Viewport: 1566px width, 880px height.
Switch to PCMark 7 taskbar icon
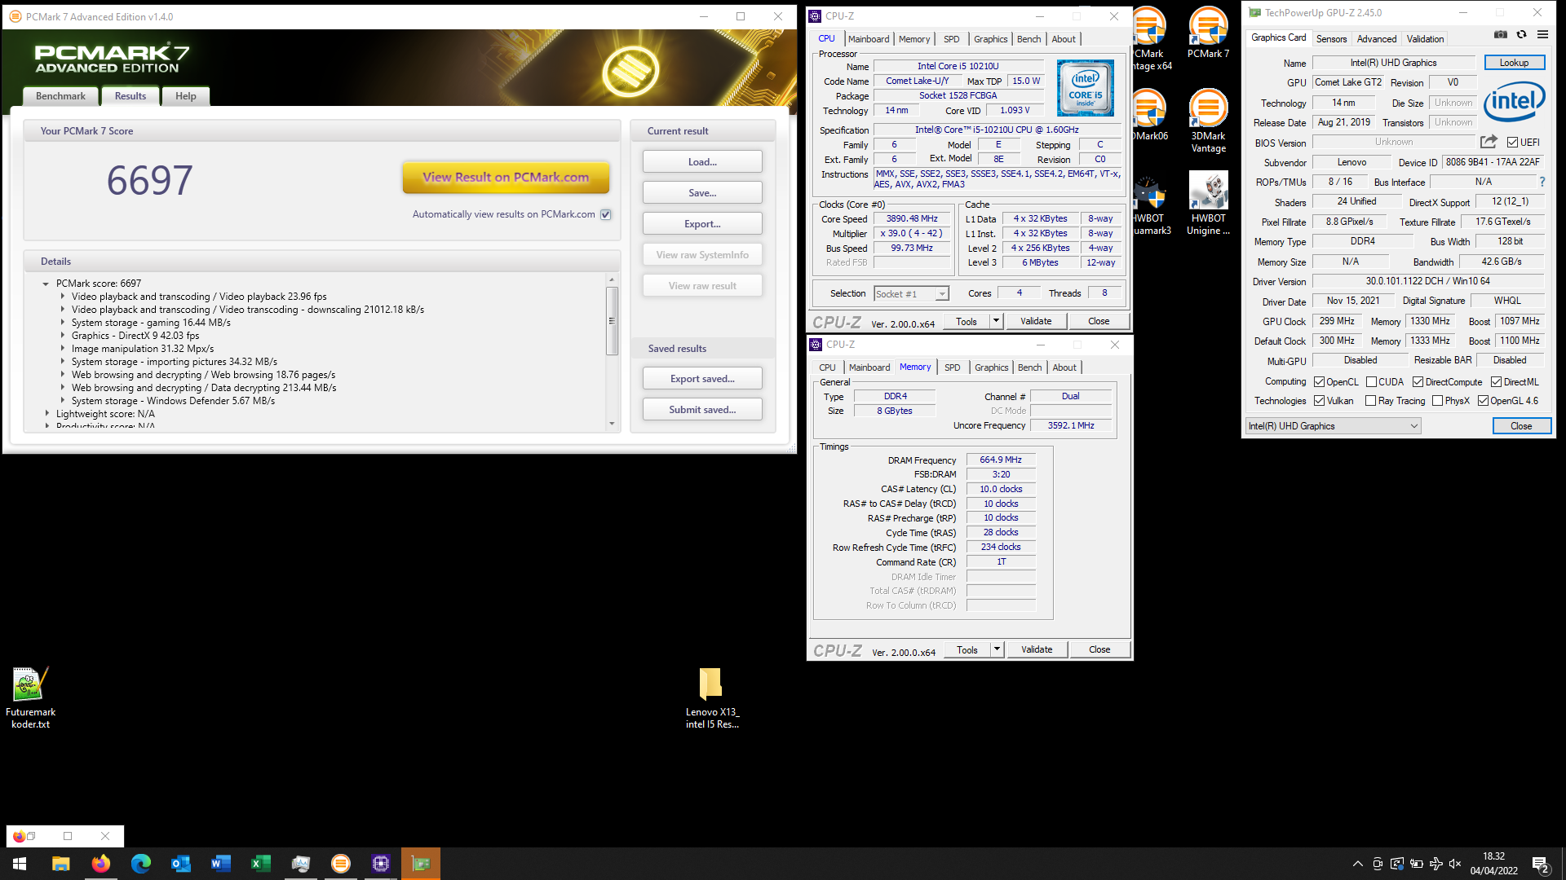tap(340, 864)
